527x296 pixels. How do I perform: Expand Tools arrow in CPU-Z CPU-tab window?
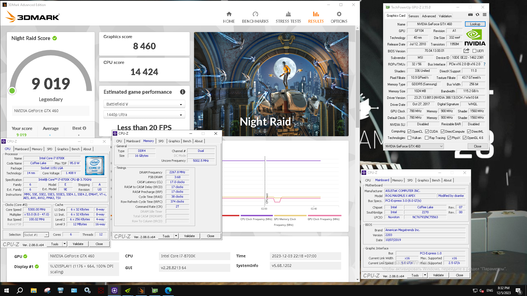point(65,244)
